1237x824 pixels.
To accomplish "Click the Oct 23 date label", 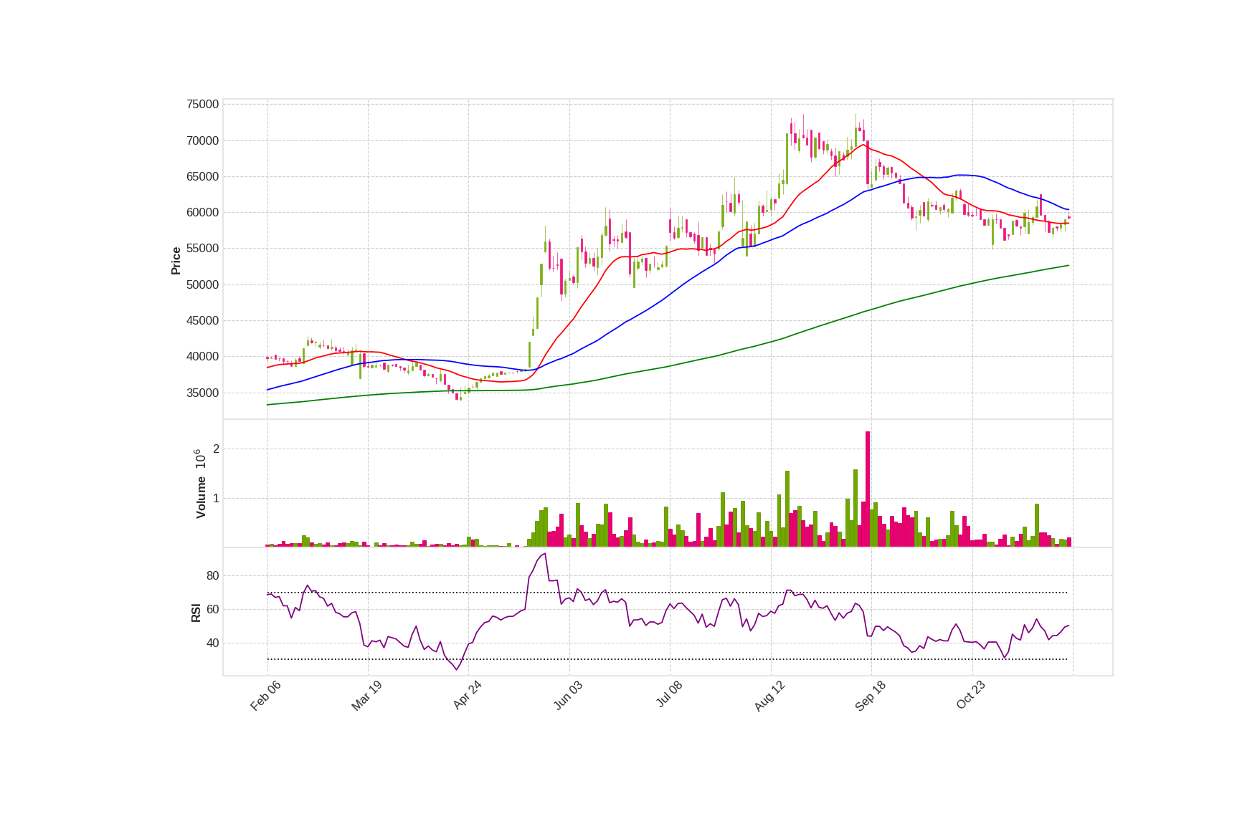I will pyautogui.click(x=971, y=696).
